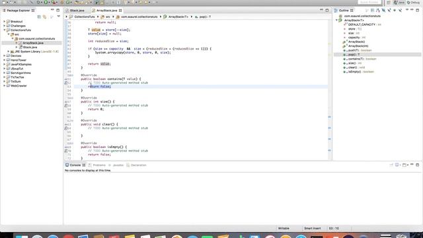The width and height of the screenshot is (423, 238).
Task: Expand the Devices project
Action: [x=5, y=56]
